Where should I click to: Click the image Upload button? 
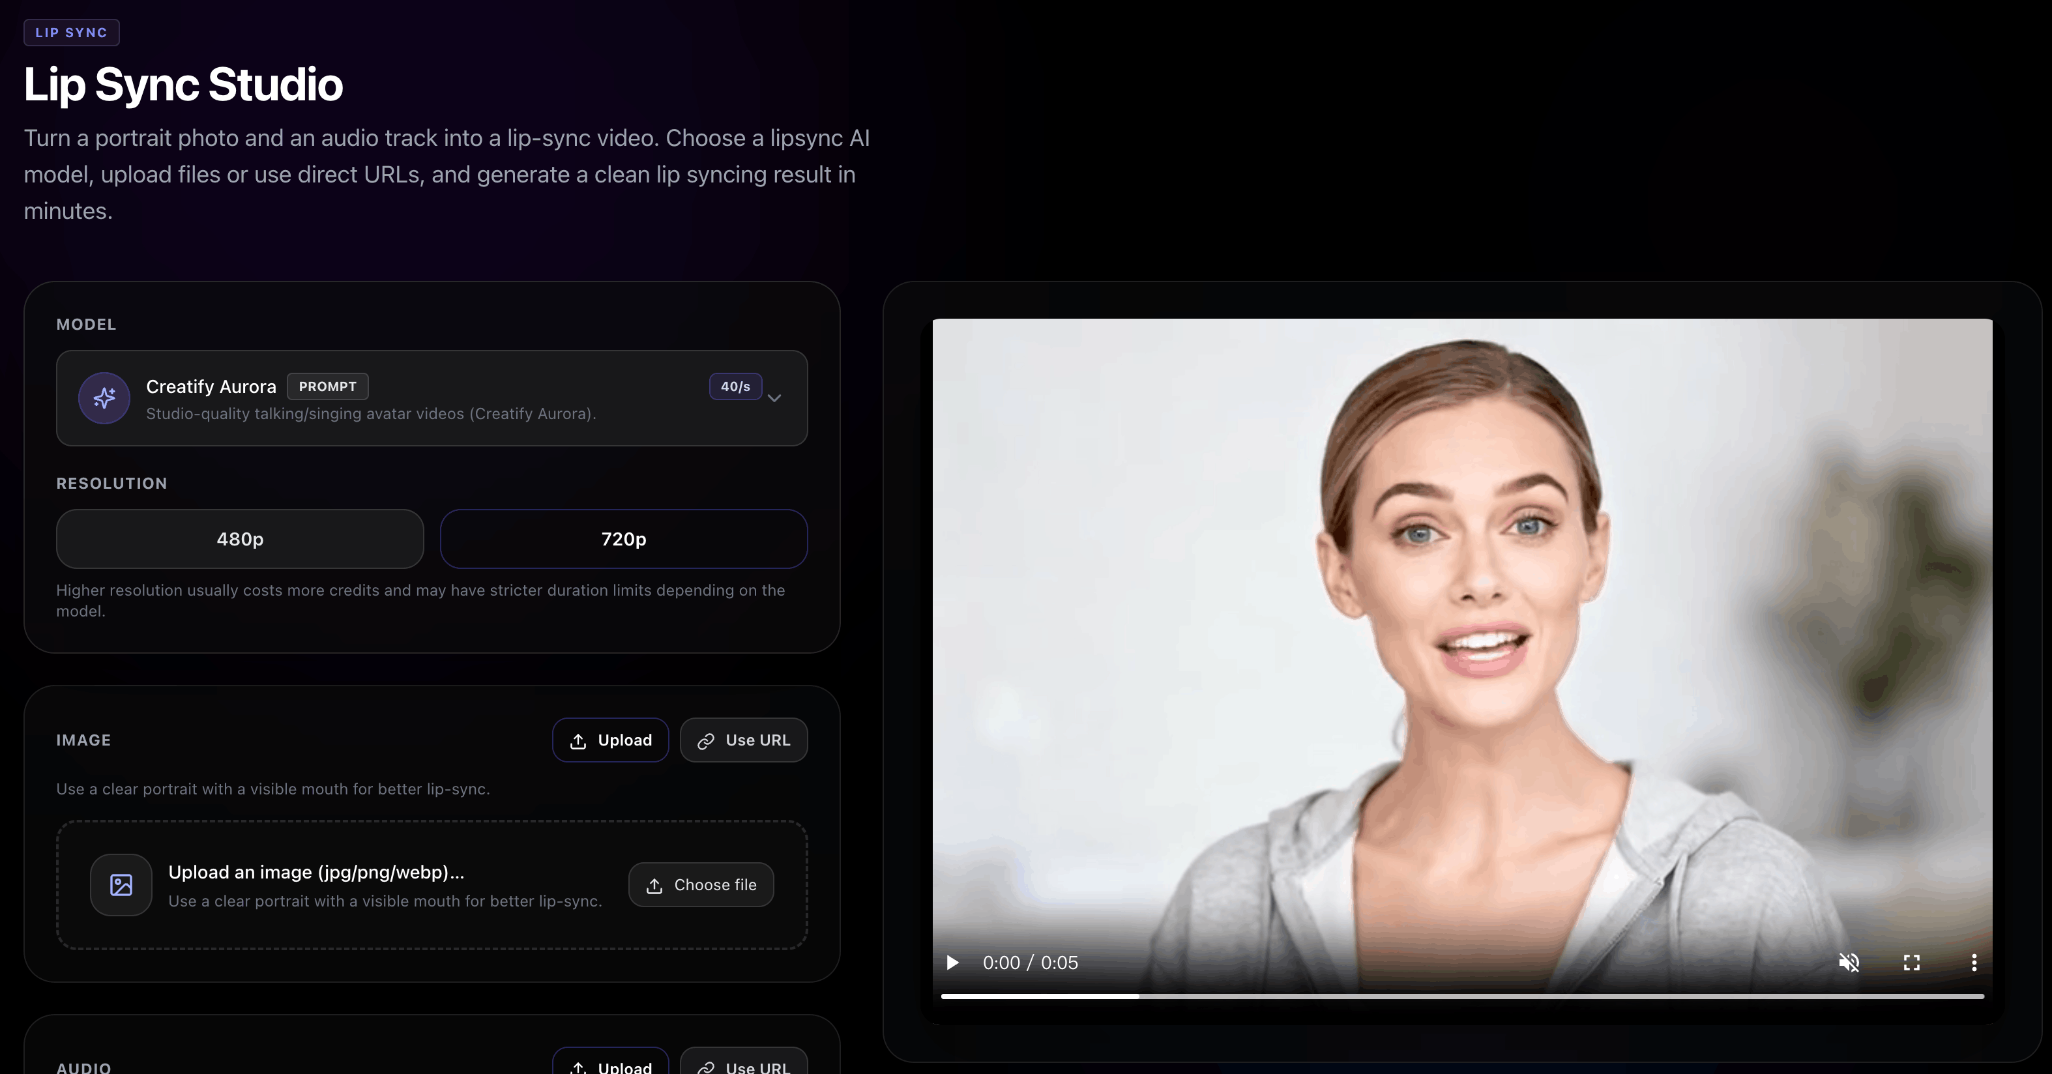[x=610, y=740]
